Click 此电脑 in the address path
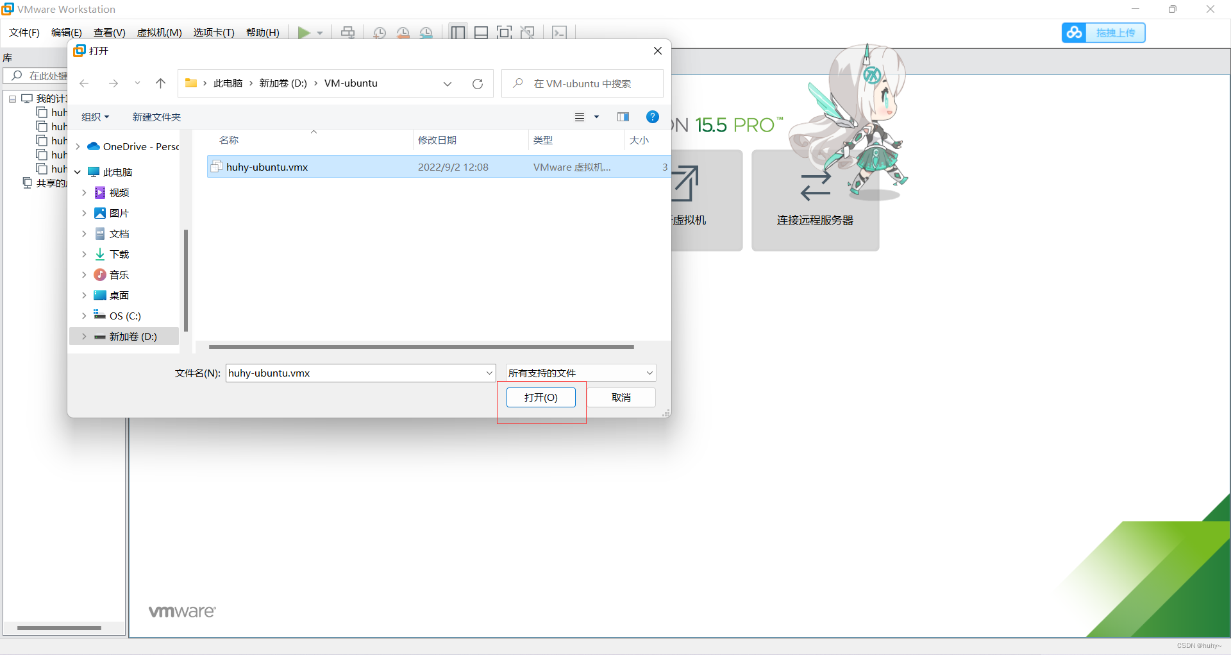 click(x=228, y=83)
